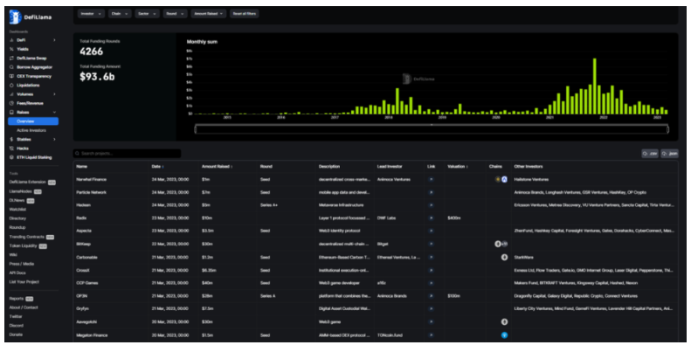Click the CEX Transparency book icon
691x345 pixels.
(x=12, y=76)
